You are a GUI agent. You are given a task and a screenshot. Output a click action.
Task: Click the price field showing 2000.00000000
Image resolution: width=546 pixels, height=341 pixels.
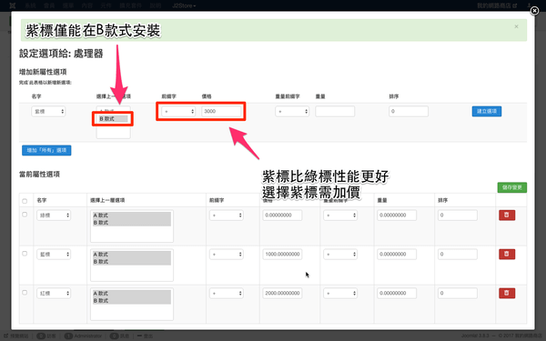[282, 293]
